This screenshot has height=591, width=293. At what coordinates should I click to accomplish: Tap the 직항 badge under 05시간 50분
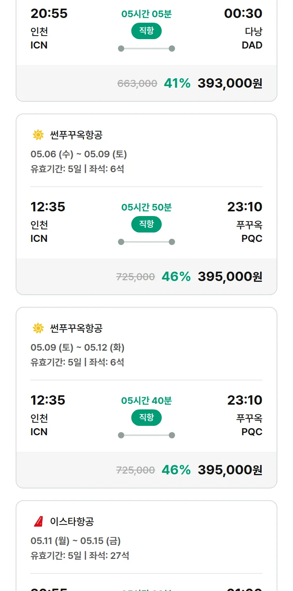[x=146, y=224]
